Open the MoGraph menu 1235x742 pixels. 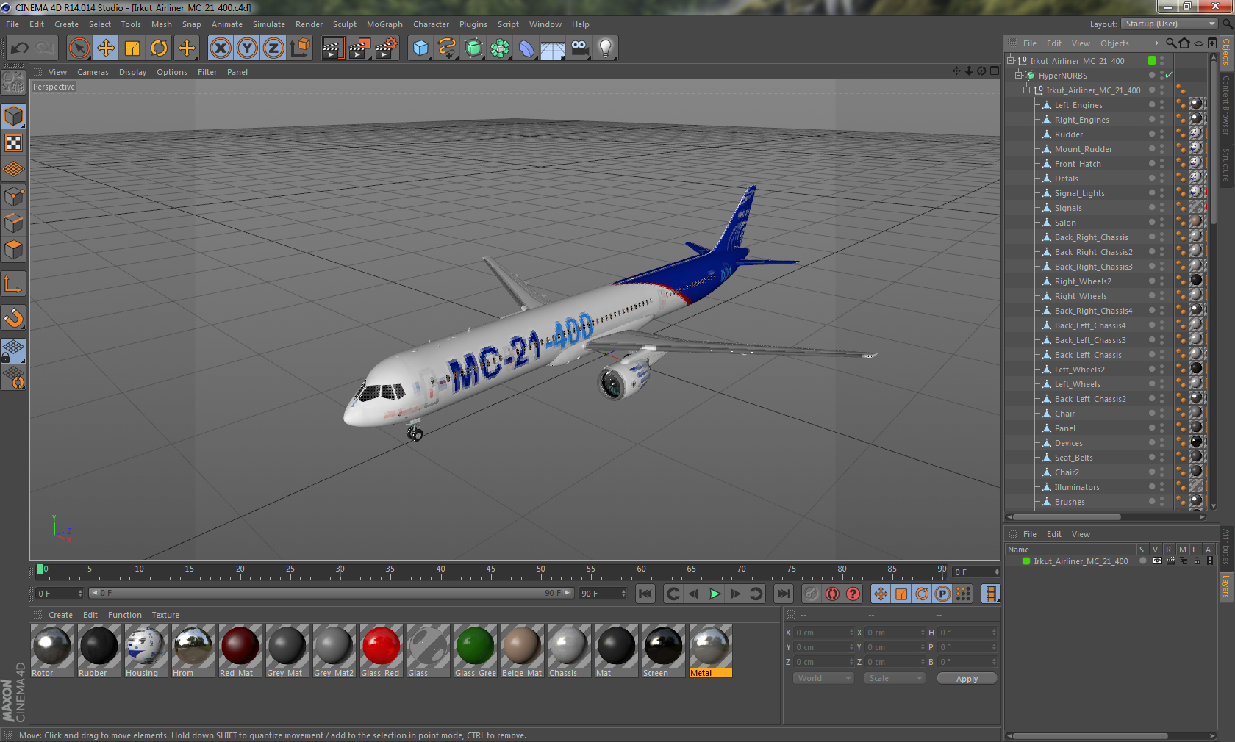pyautogui.click(x=384, y=24)
